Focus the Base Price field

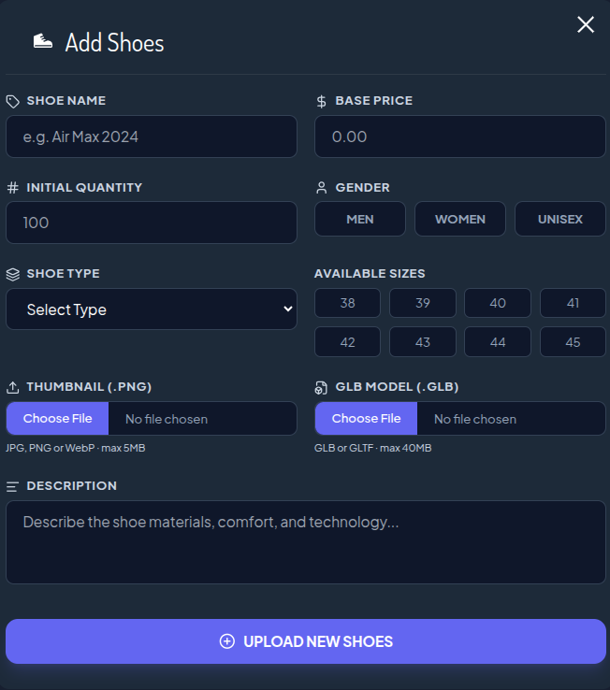(x=459, y=137)
